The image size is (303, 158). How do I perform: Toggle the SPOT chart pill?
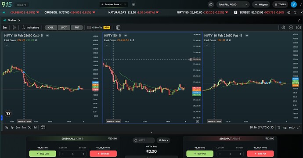(64, 28)
